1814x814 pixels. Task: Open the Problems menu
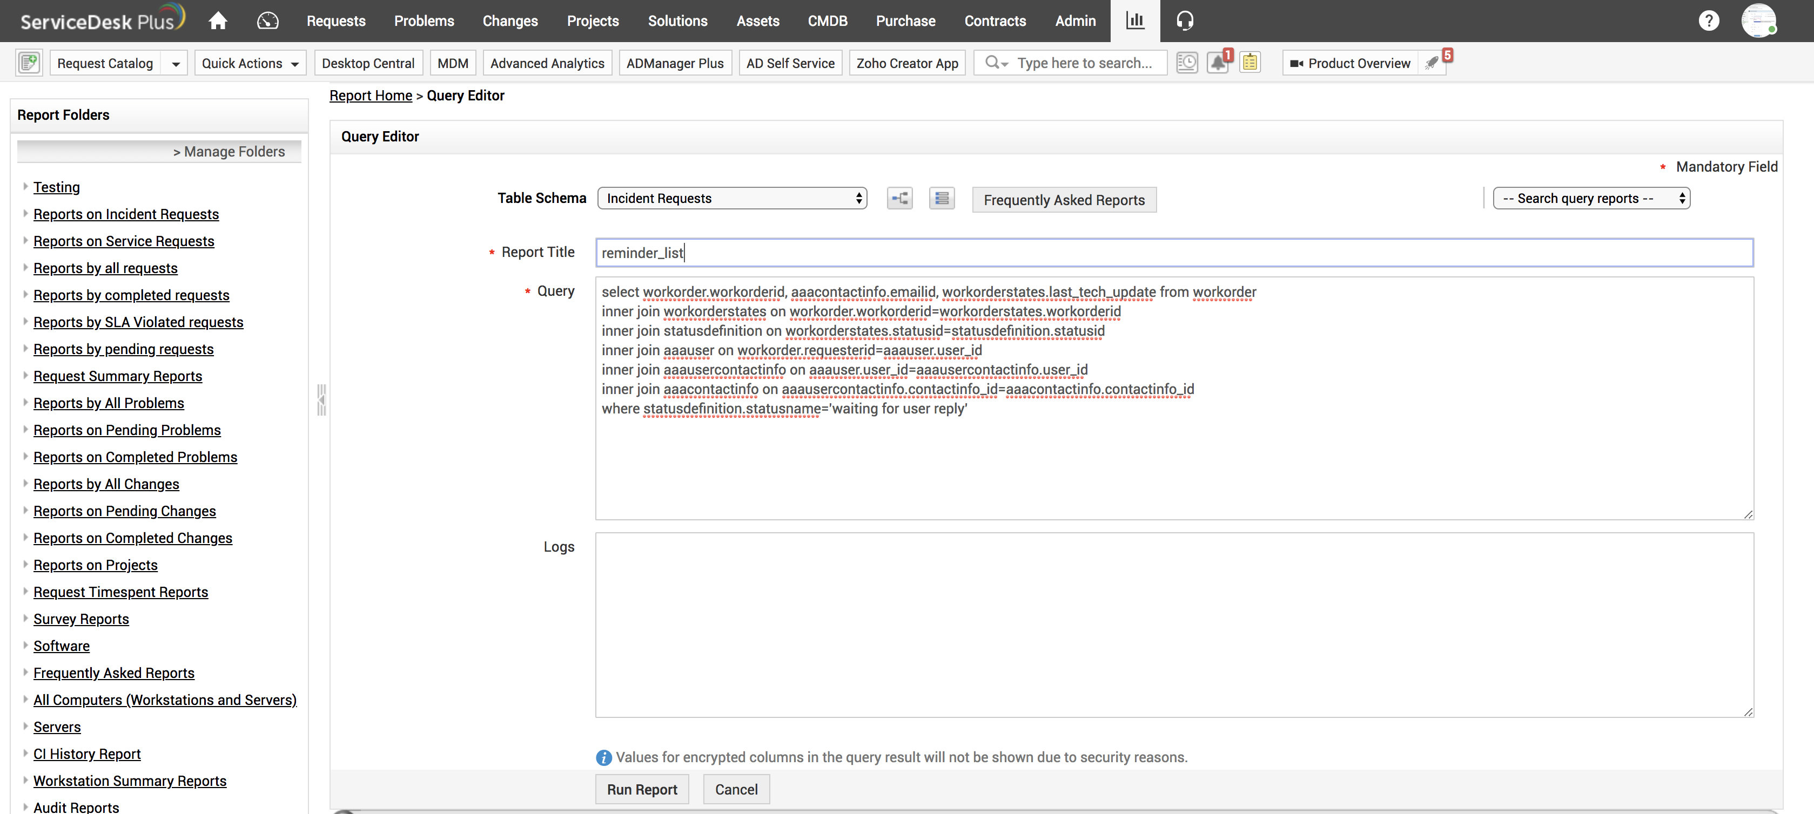coord(424,21)
